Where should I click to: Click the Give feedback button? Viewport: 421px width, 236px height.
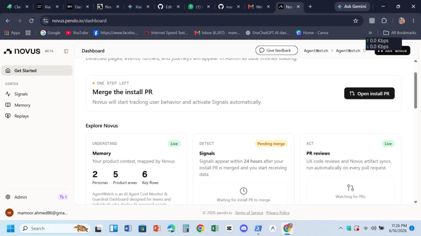point(276,51)
